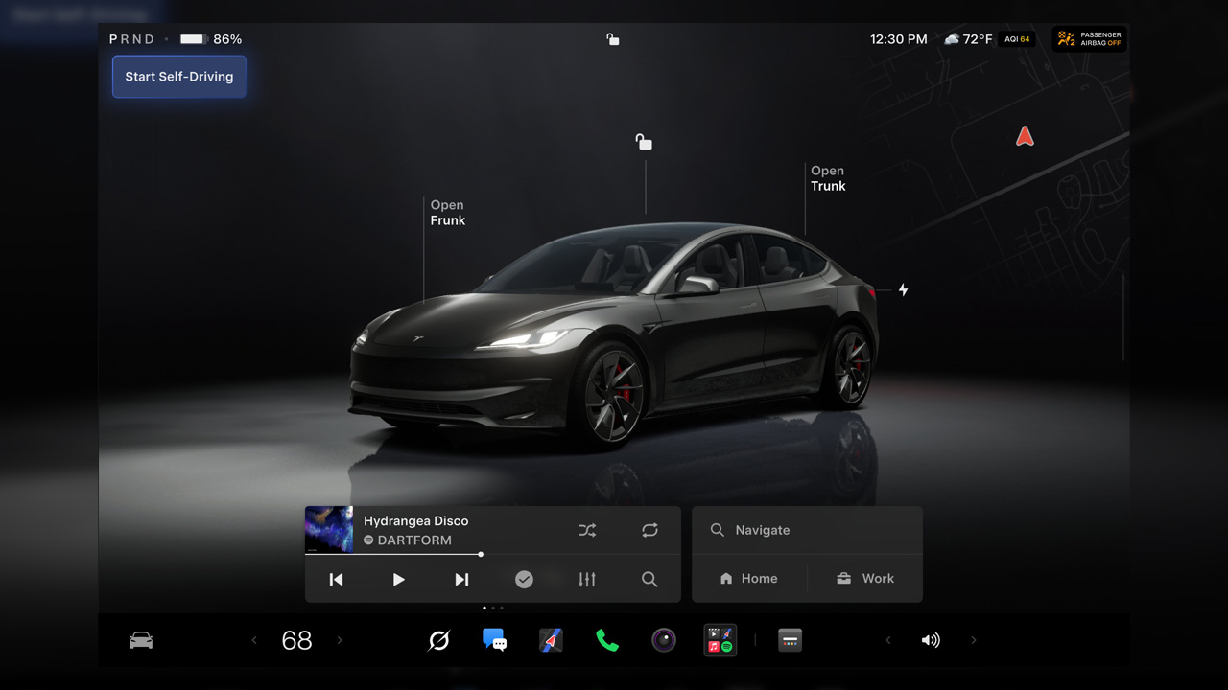Open the Dashcam camera app
The width and height of the screenshot is (1228, 690).
pyautogui.click(x=664, y=640)
